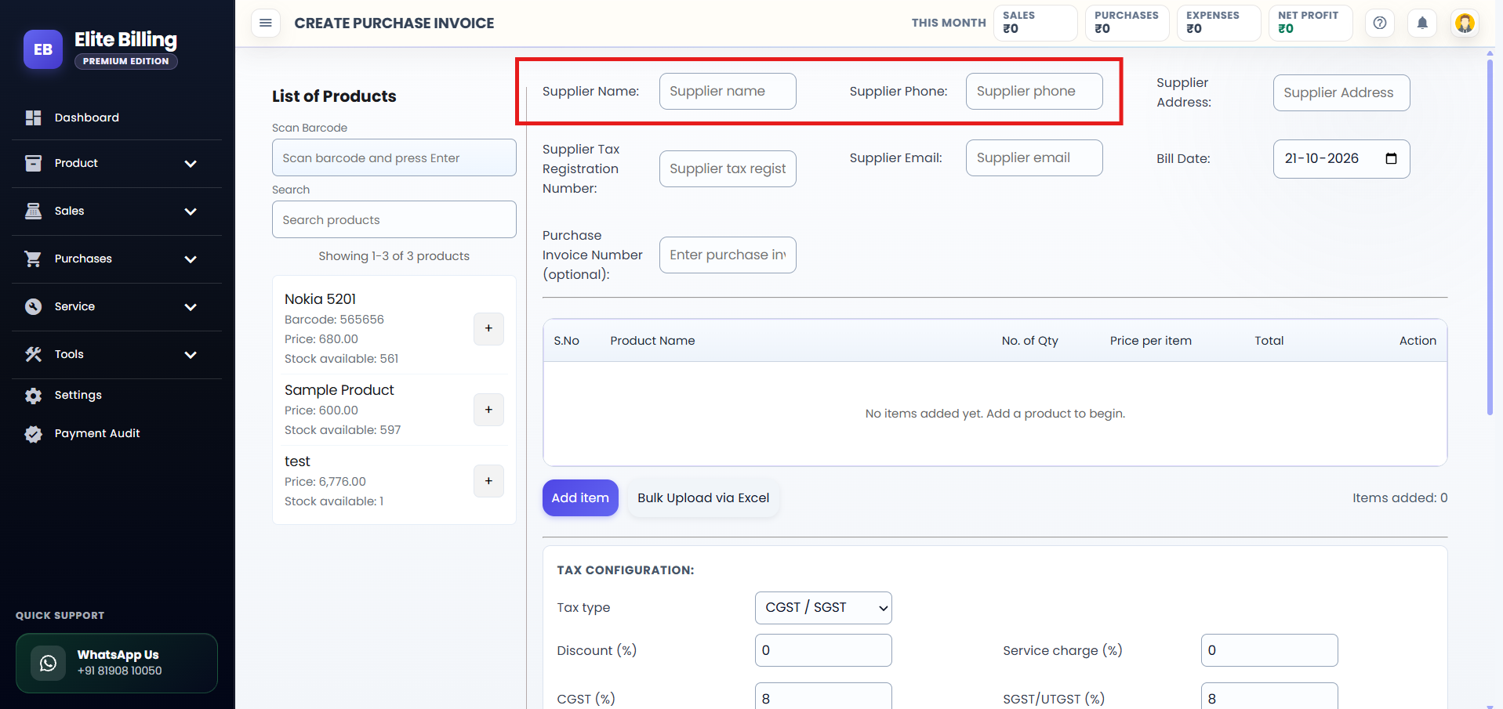
Task: Add Nokia 5201 with plus button
Action: [488, 328]
